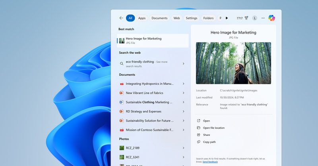The width and height of the screenshot is (318, 166).
Task: Open the forest preview image of Hero Image
Action: [x=233, y=63]
